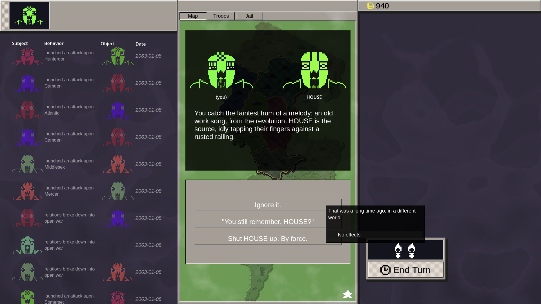This screenshot has height=304, width=541.
Task: Click the clock icon on the End Turn button
Action: click(x=386, y=270)
